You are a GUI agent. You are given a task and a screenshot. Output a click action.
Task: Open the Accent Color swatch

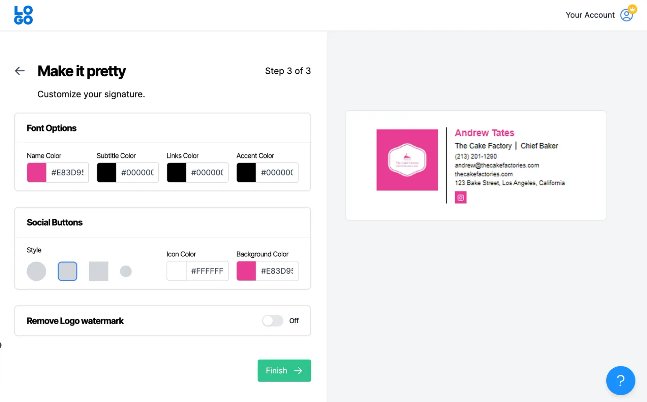click(x=246, y=173)
